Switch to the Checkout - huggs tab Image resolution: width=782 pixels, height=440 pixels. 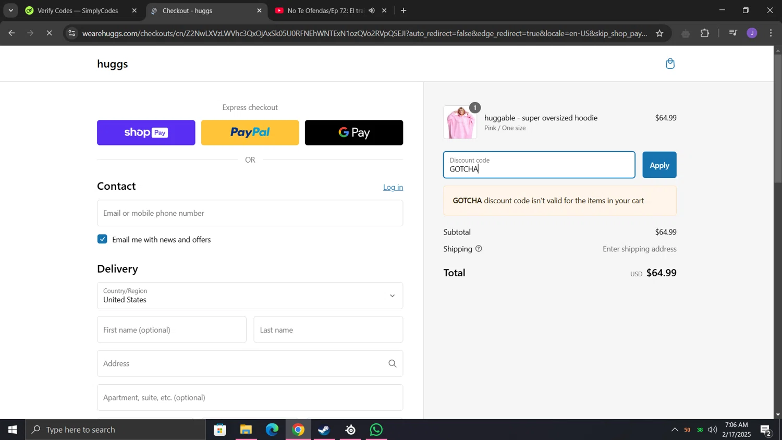click(x=206, y=10)
